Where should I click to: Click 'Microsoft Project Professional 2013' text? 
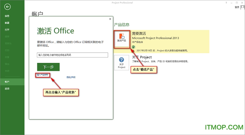point(156,38)
